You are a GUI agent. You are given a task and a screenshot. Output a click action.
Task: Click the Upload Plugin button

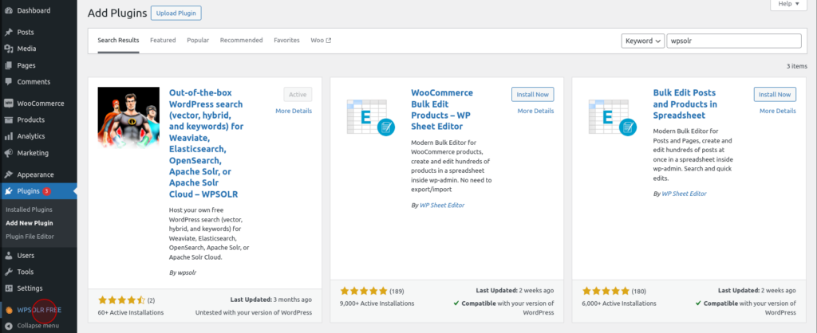pyautogui.click(x=176, y=14)
